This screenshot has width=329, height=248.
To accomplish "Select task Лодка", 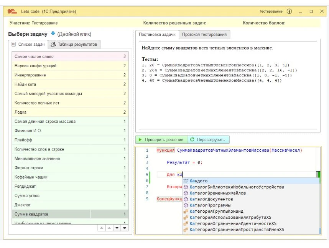I will coord(70,112).
